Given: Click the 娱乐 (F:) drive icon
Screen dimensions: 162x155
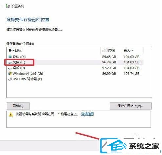Looking at the screenshot, I should (10, 68).
